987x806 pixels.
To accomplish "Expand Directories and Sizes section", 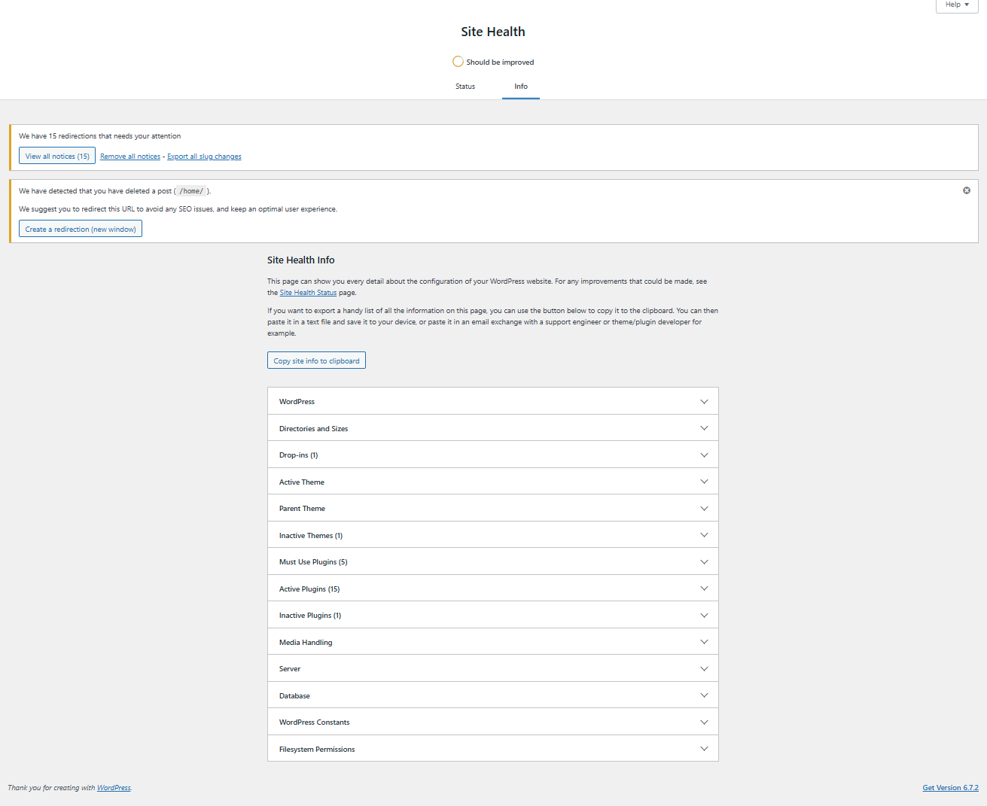I will (x=493, y=428).
